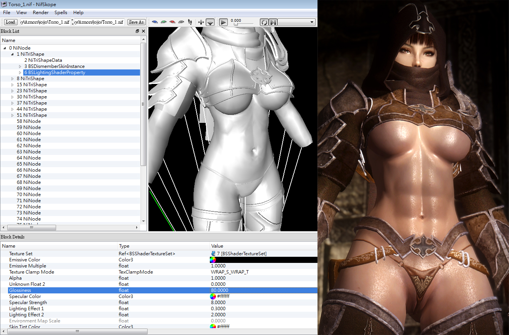Open the animation sequence combo box
Screen dimensions: 509x335
(x=296, y=22)
